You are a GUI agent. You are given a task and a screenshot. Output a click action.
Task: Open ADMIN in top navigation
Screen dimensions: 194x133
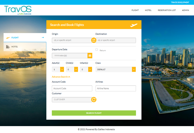pos(185,10)
